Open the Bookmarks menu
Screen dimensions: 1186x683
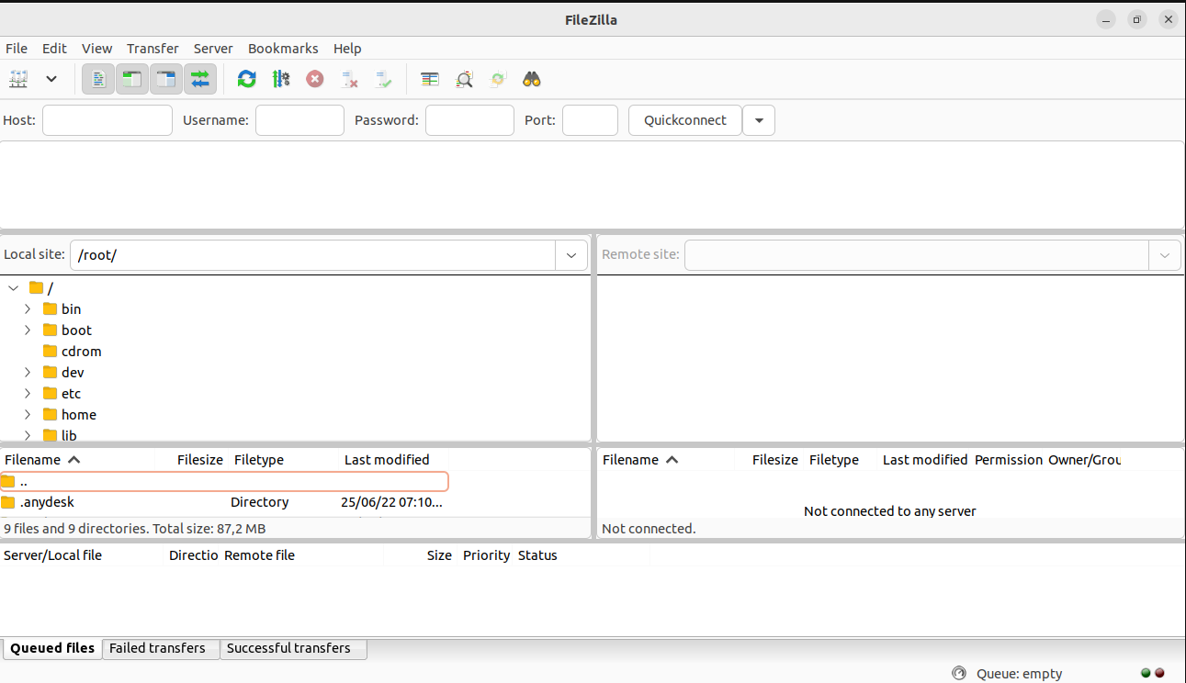(283, 49)
